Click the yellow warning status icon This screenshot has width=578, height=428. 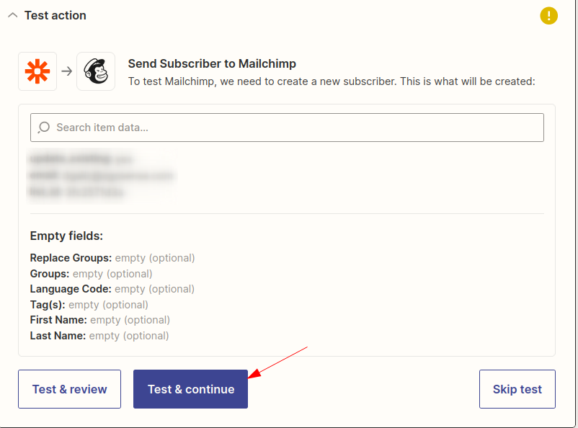pos(548,15)
